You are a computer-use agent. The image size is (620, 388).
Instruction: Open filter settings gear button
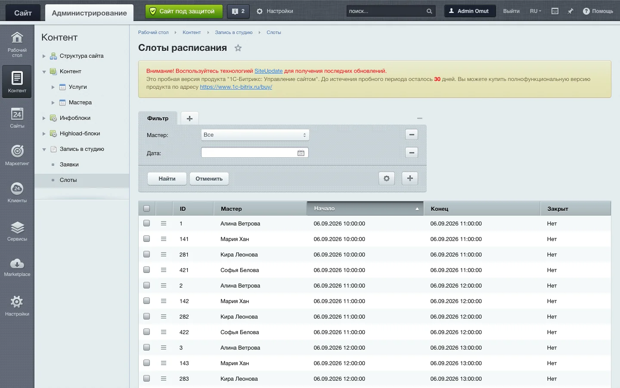387,178
